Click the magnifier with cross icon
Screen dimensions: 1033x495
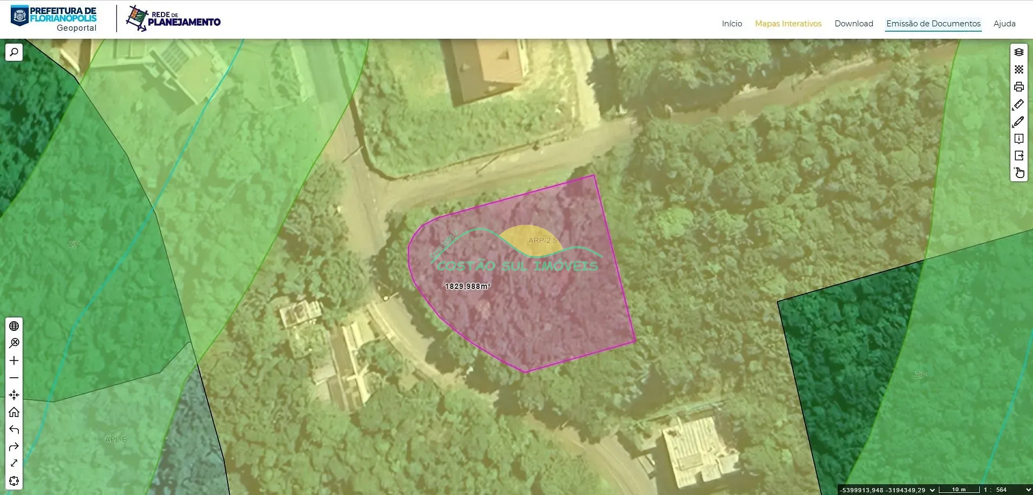(x=14, y=343)
